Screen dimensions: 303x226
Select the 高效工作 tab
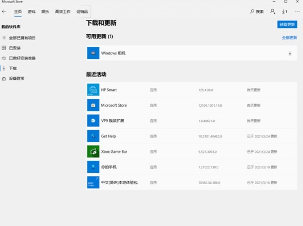tap(63, 12)
